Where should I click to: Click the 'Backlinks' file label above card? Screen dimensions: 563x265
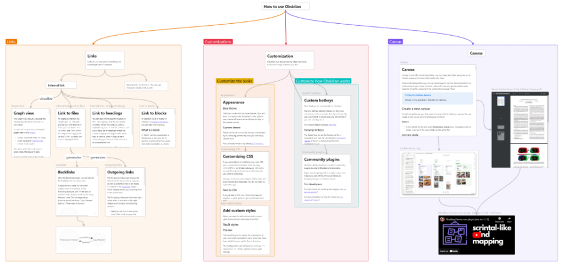click(61, 165)
